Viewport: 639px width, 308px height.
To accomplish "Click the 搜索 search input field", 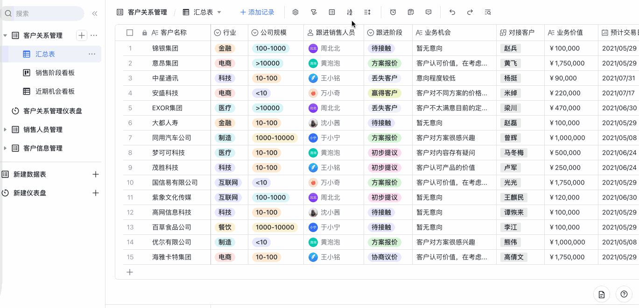I will (x=42, y=13).
